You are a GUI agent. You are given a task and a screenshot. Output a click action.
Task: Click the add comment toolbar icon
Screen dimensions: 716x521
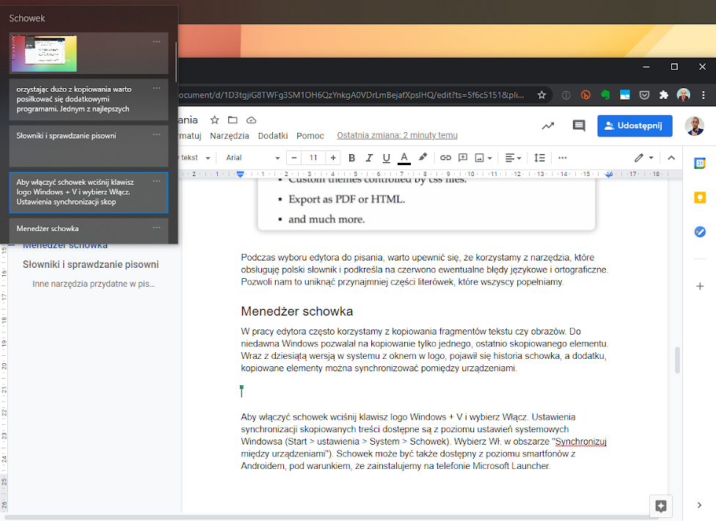pyautogui.click(x=463, y=158)
